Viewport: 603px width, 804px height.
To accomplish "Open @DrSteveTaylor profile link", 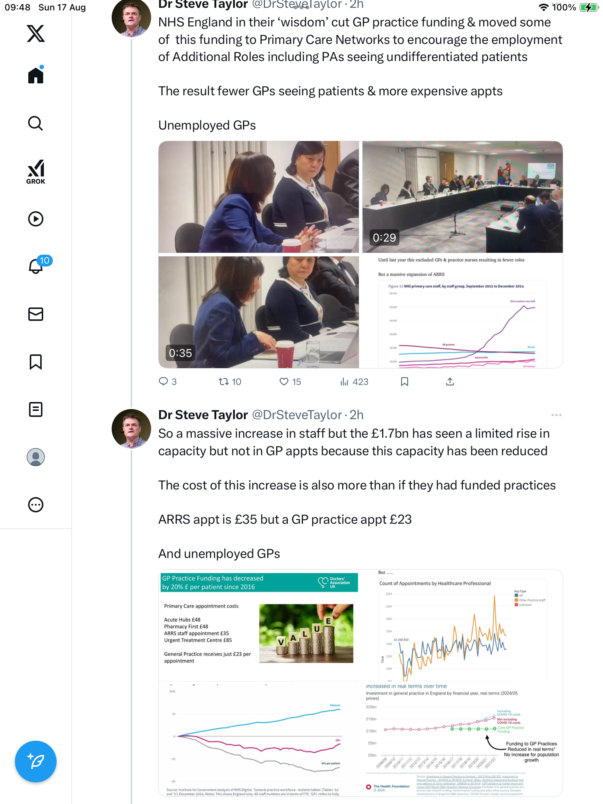I will [296, 415].
